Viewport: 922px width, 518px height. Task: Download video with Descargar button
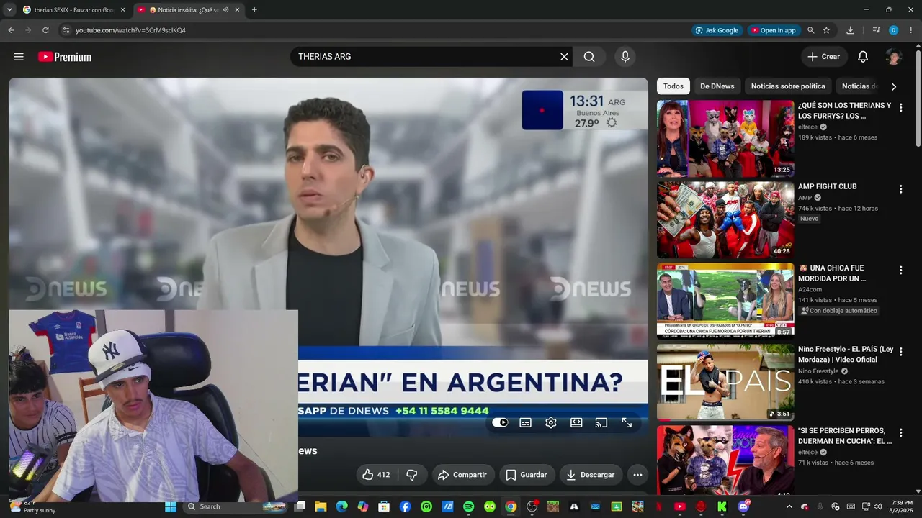coord(591,475)
